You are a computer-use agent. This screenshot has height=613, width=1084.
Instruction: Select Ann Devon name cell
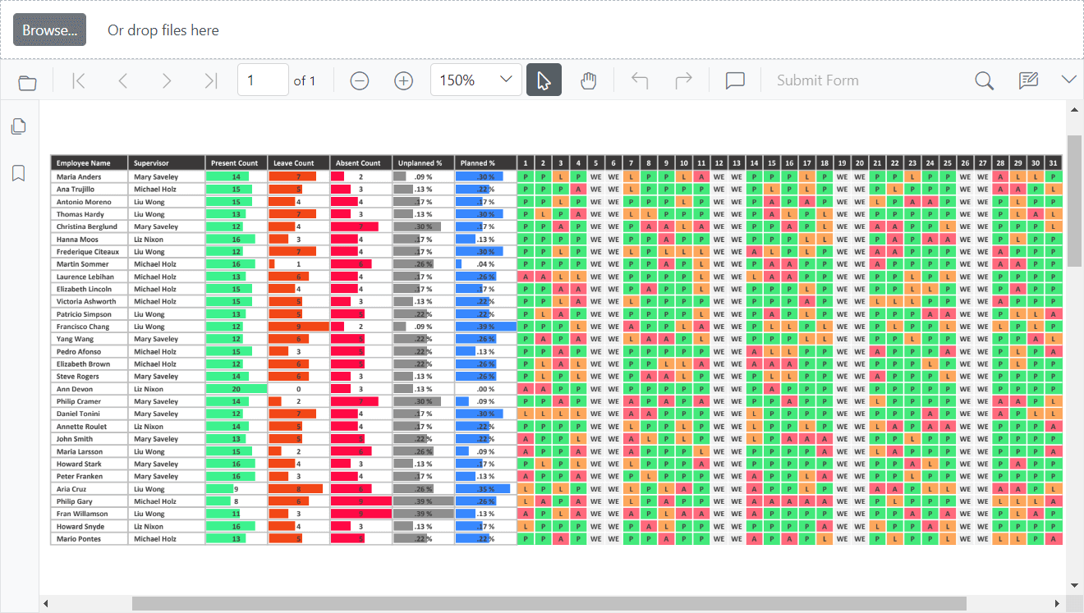pyautogui.click(x=89, y=389)
